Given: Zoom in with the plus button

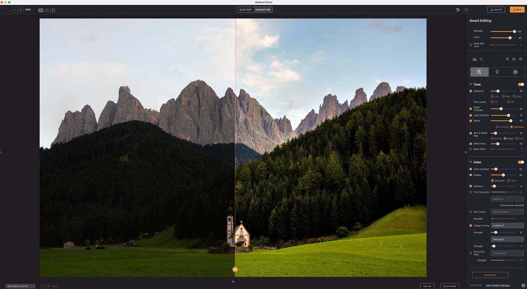Looking at the screenshot, I should 21,10.
